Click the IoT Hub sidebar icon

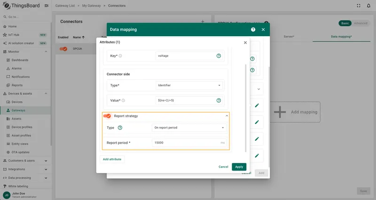pos(5,35)
